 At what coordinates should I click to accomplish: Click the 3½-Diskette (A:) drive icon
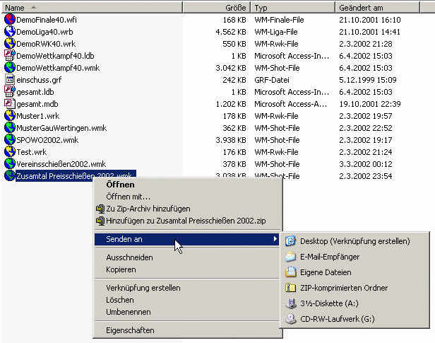pos(290,303)
